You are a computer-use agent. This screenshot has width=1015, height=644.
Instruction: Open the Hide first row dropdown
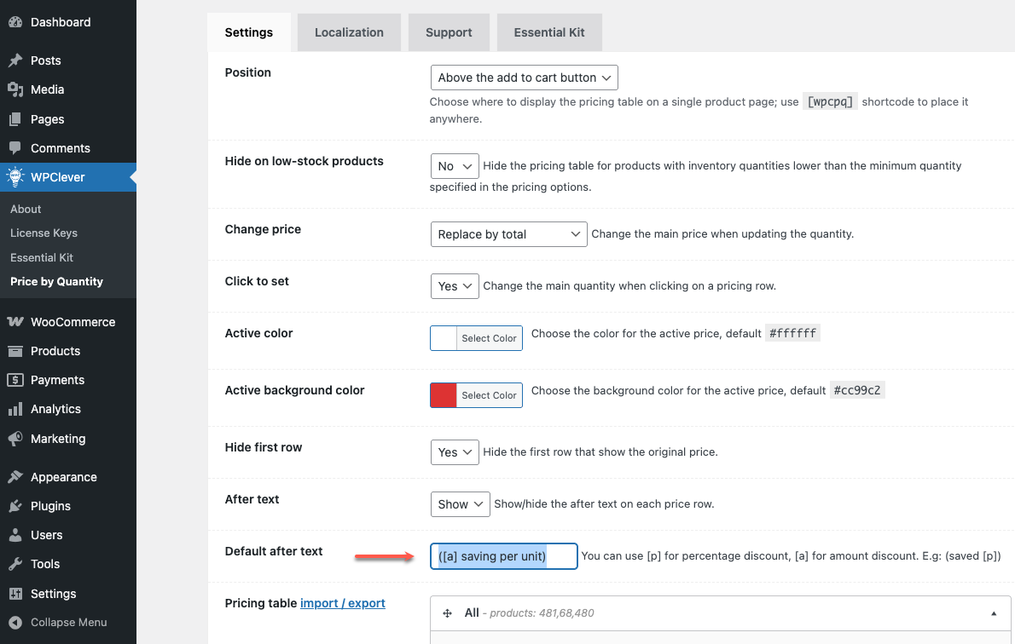point(455,452)
